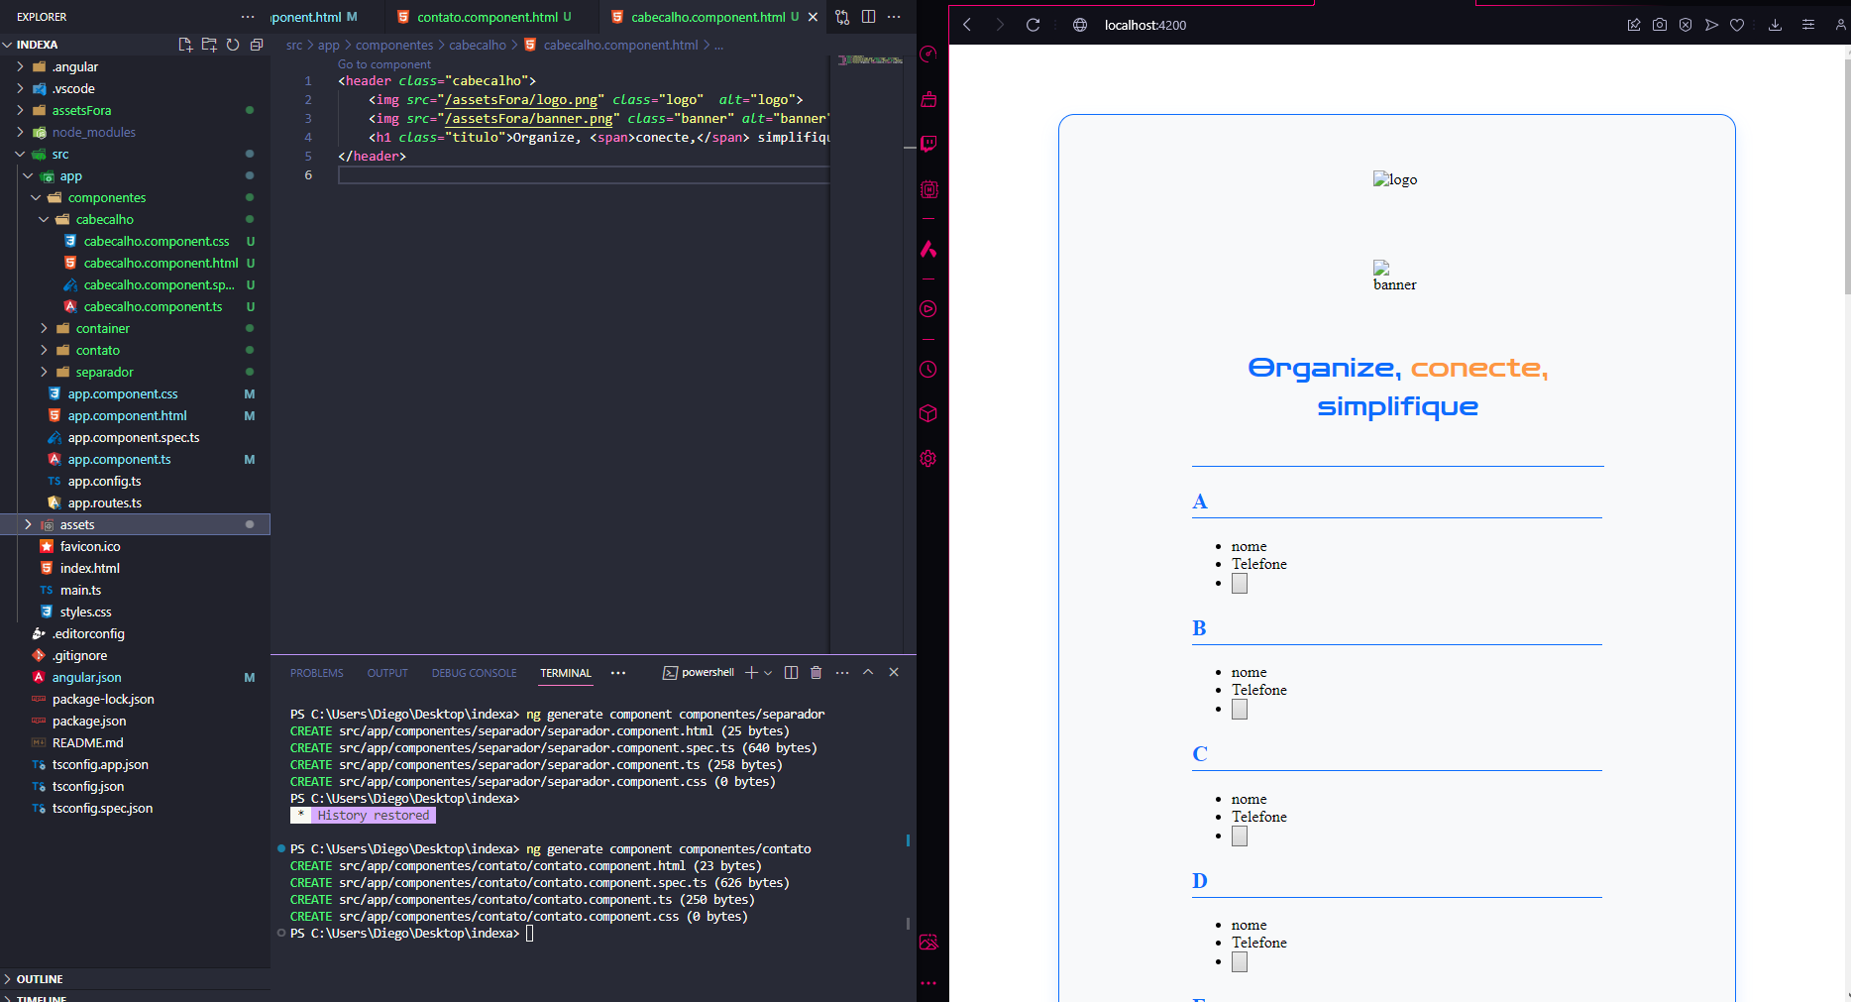Screen dimensions: 1851x1002
Task: Refresh the Explorer file tree
Action: point(233,45)
